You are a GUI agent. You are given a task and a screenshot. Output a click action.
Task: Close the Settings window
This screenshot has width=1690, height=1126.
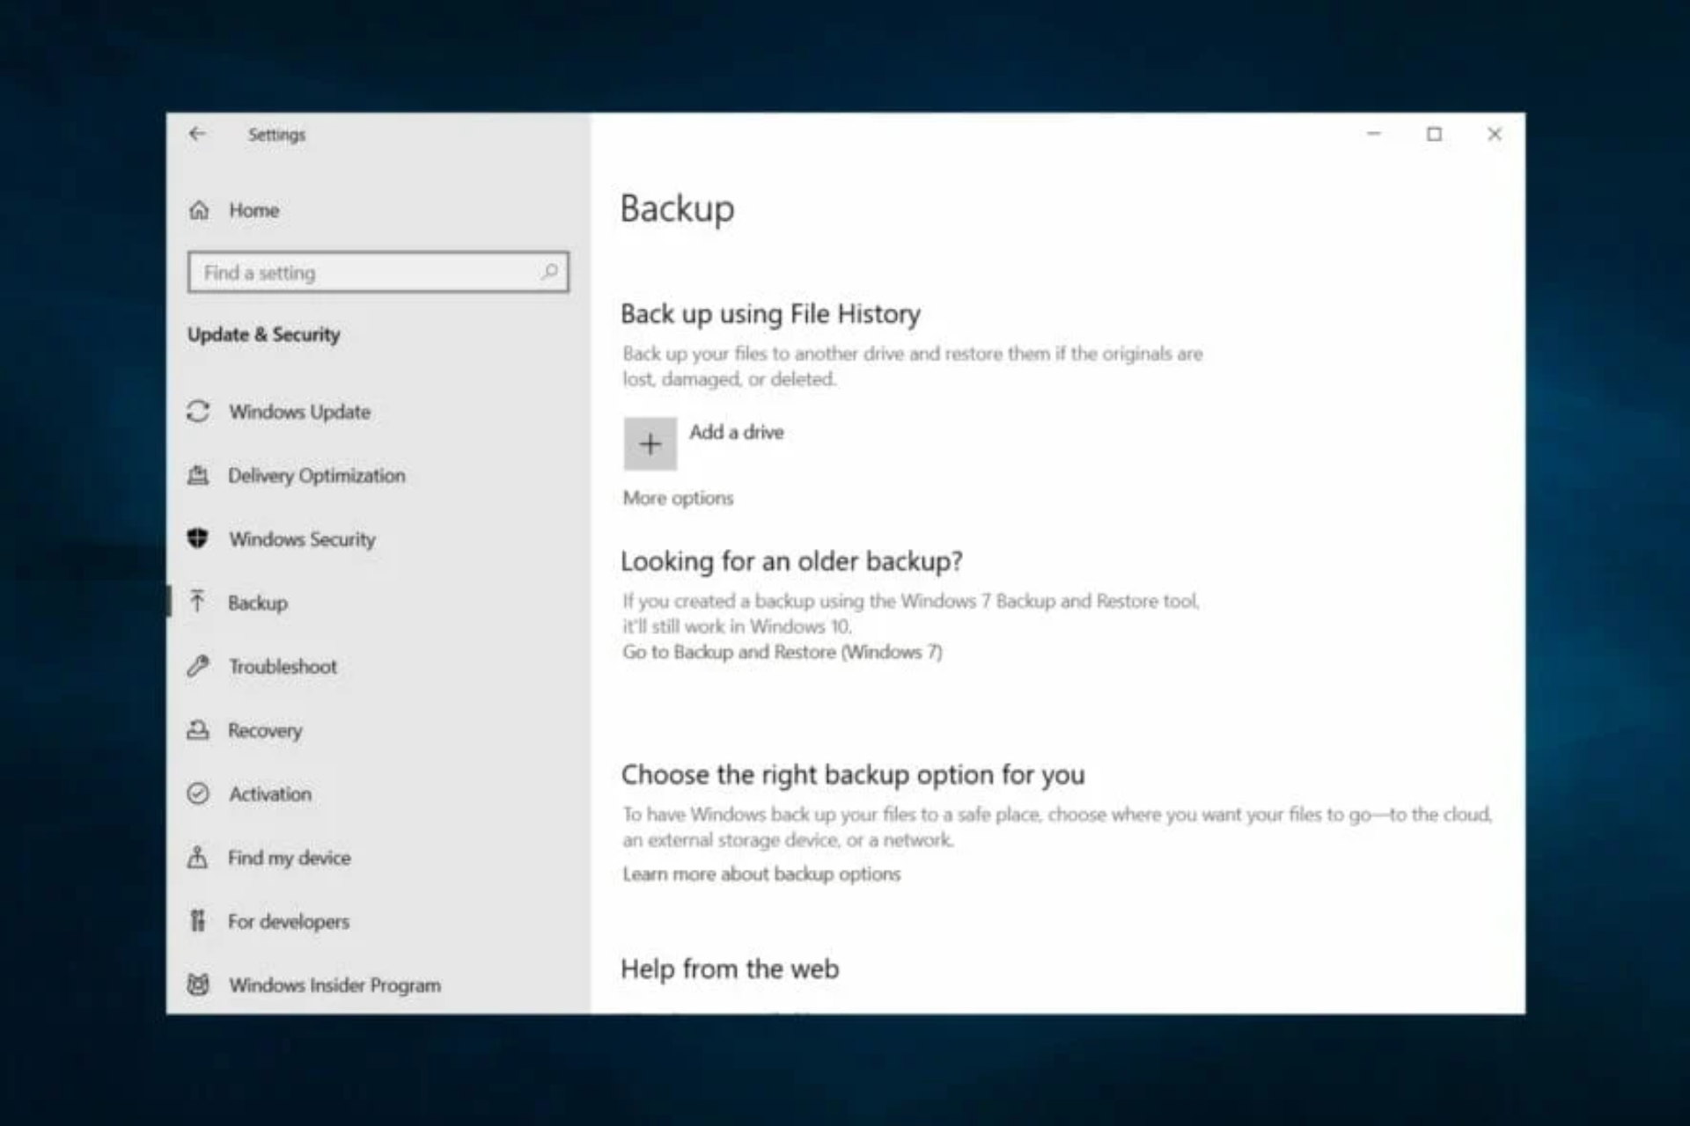[1494, 134]
